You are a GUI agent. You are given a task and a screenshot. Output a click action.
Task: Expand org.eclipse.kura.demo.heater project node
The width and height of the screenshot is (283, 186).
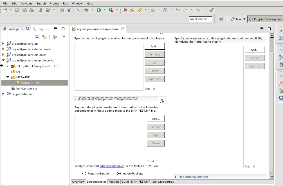(3, 49)
